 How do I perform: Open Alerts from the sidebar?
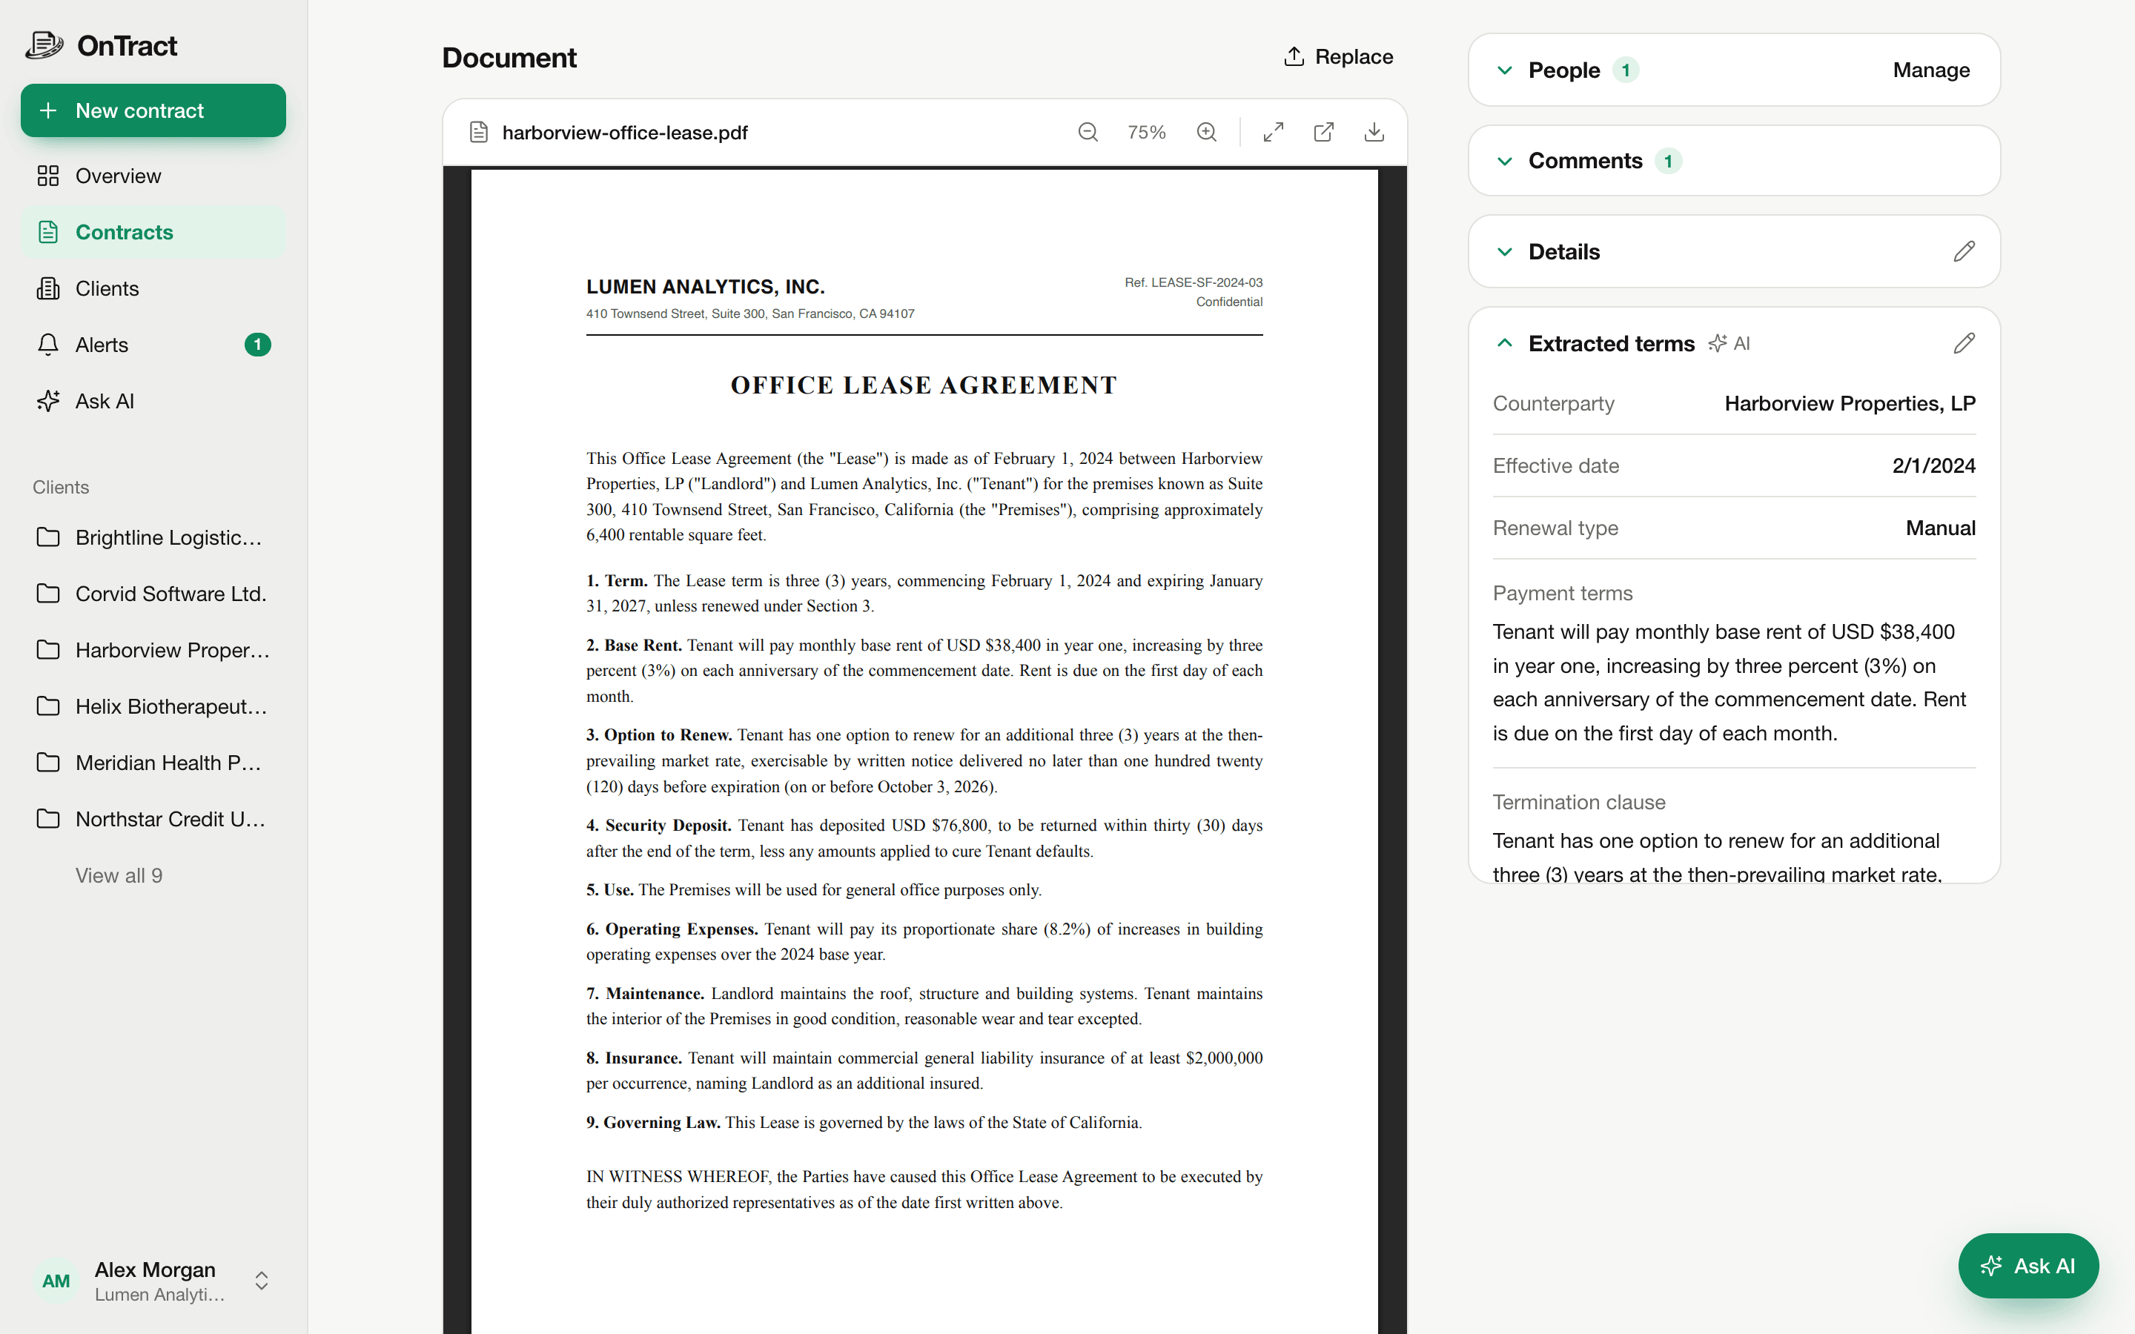153,345
